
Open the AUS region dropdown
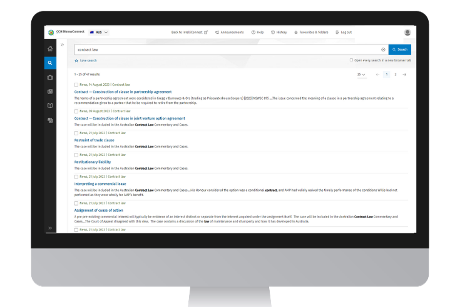[x=99, y=32]
